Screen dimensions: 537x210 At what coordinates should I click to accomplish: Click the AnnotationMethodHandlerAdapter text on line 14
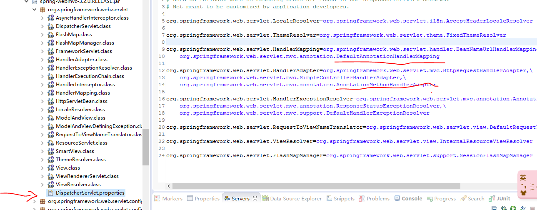pos(386,85)
